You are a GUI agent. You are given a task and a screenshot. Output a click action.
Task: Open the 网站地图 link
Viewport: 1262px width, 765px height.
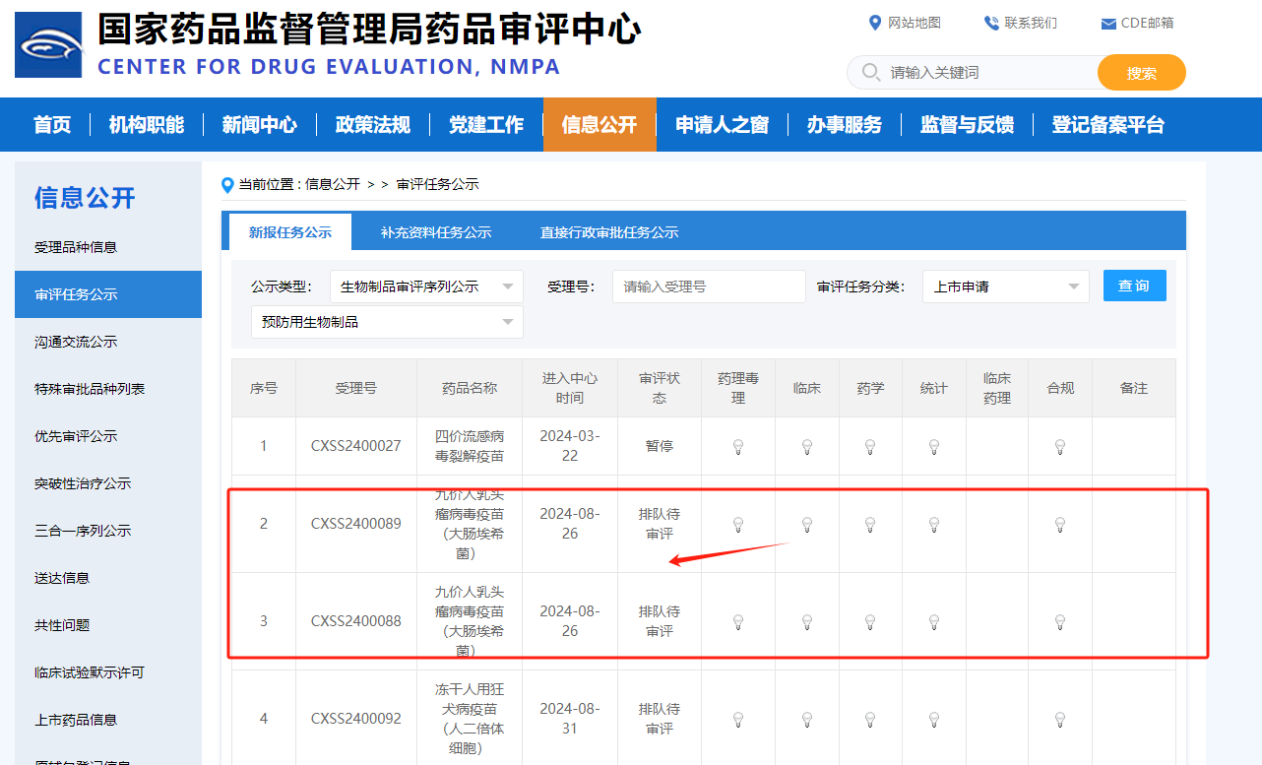[915, 23]
